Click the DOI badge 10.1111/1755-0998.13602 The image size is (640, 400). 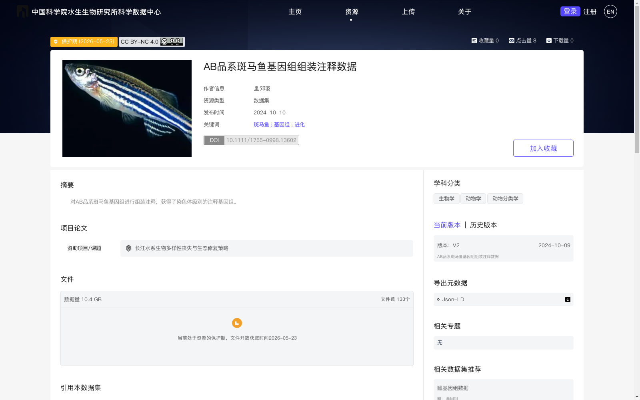[252, 140]
